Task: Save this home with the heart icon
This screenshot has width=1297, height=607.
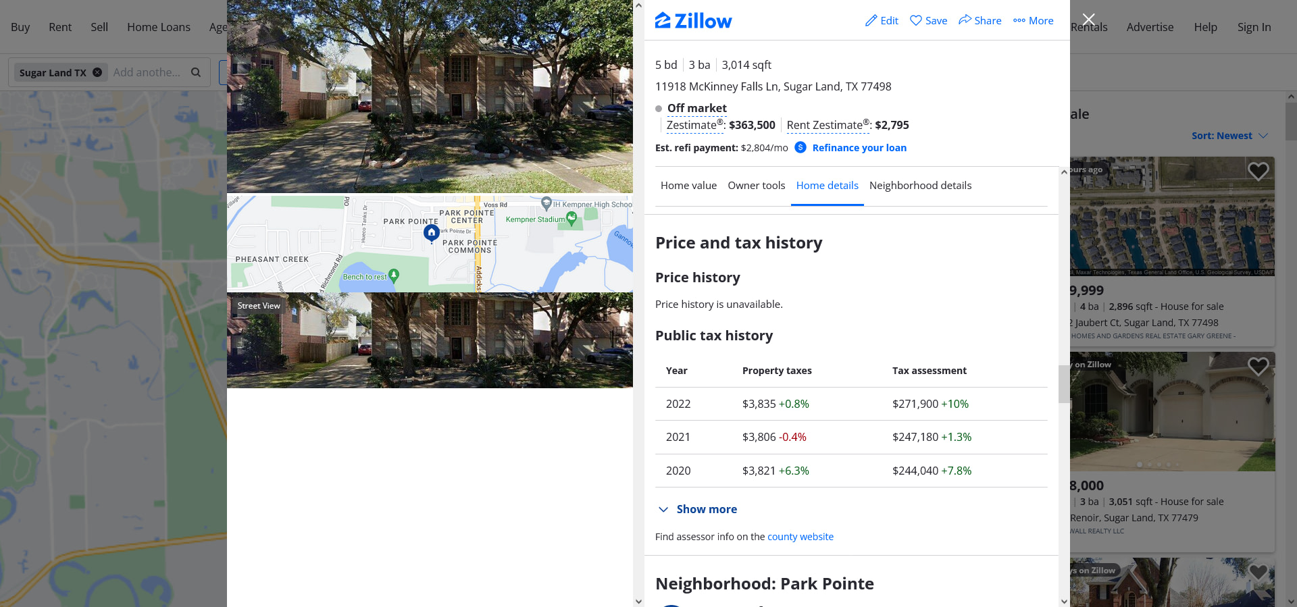Action: point(915,21)
